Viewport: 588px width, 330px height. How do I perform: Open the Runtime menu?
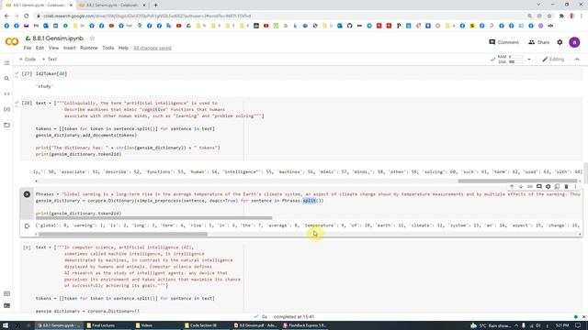tap(89, 48)
